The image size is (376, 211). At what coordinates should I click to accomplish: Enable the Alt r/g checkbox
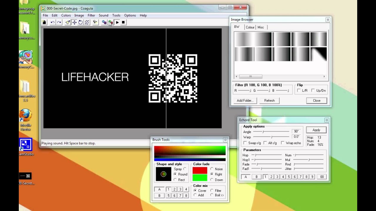click(x=265, y=143)
